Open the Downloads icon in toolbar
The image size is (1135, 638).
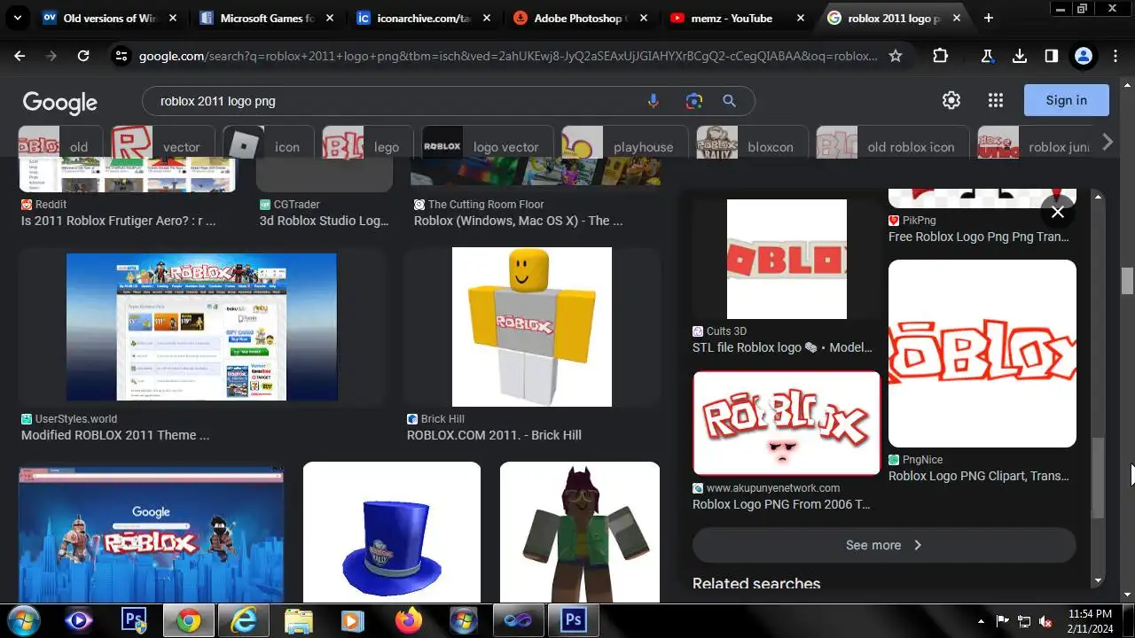click(x=1020, y=56)
